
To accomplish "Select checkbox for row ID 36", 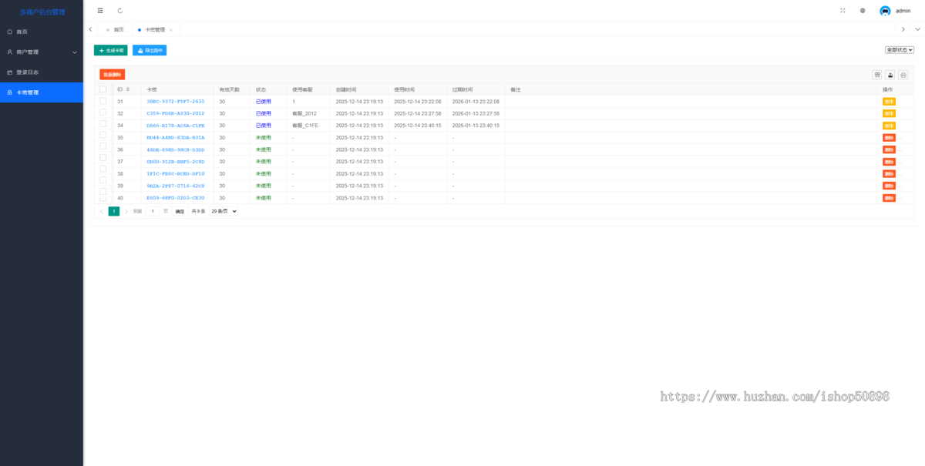I will pyautogui.click(x=103, y=146).
